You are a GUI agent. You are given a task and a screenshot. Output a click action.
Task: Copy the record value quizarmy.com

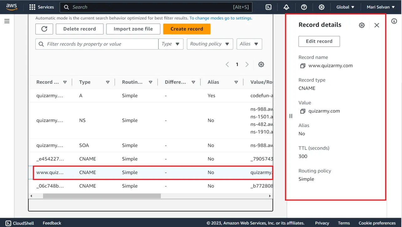[x=302, y=111]
